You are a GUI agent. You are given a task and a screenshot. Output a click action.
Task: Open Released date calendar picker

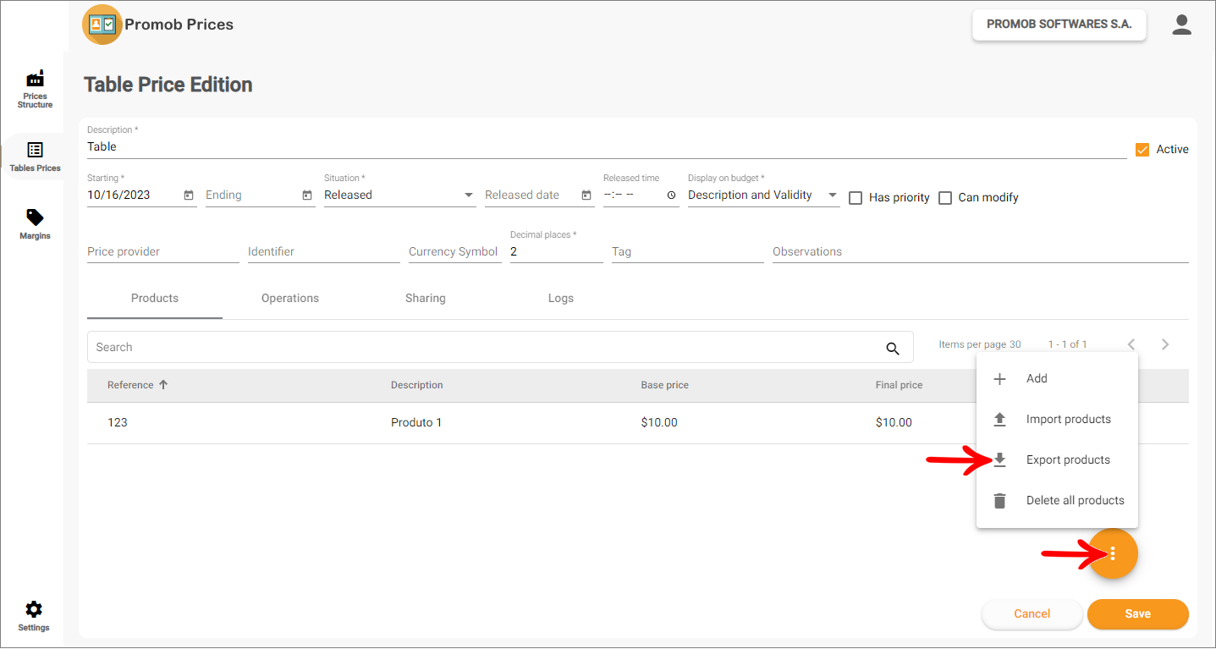point(586,195)
